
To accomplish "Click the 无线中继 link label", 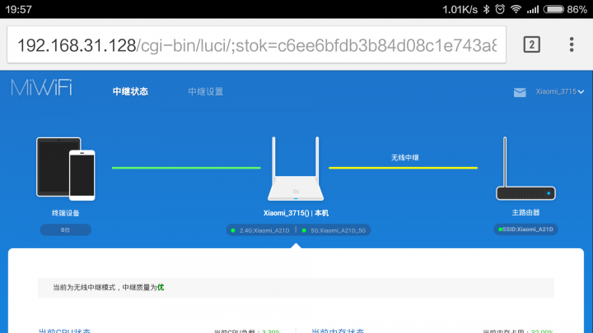I will coord(404,157).
